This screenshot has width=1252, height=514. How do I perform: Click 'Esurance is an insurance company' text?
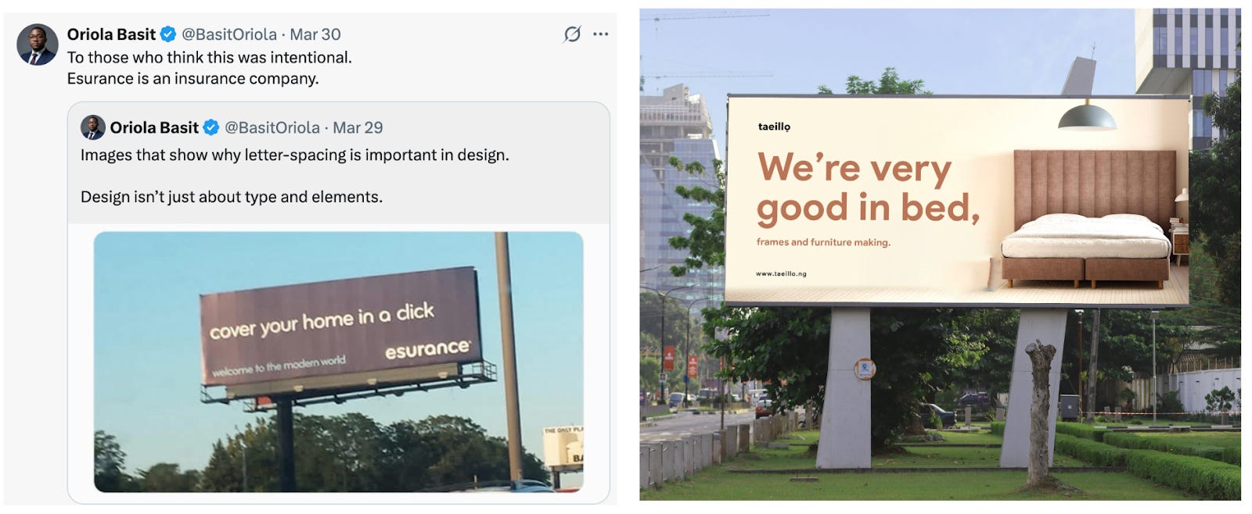pyautogui.click(x=192, y=78)
